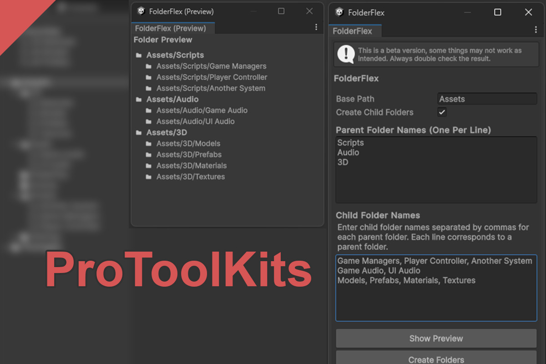The image size is (546, 364).
Task: Click folder icon next to Assets/Audio/UI Audio
Action: 148,121
